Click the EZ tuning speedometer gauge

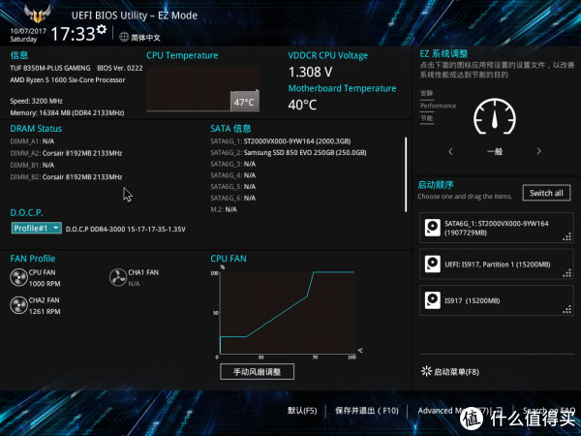coord(495,116)
